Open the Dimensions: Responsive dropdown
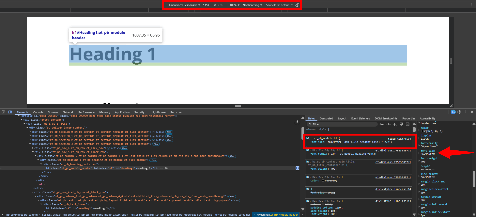 pos(184,5)
